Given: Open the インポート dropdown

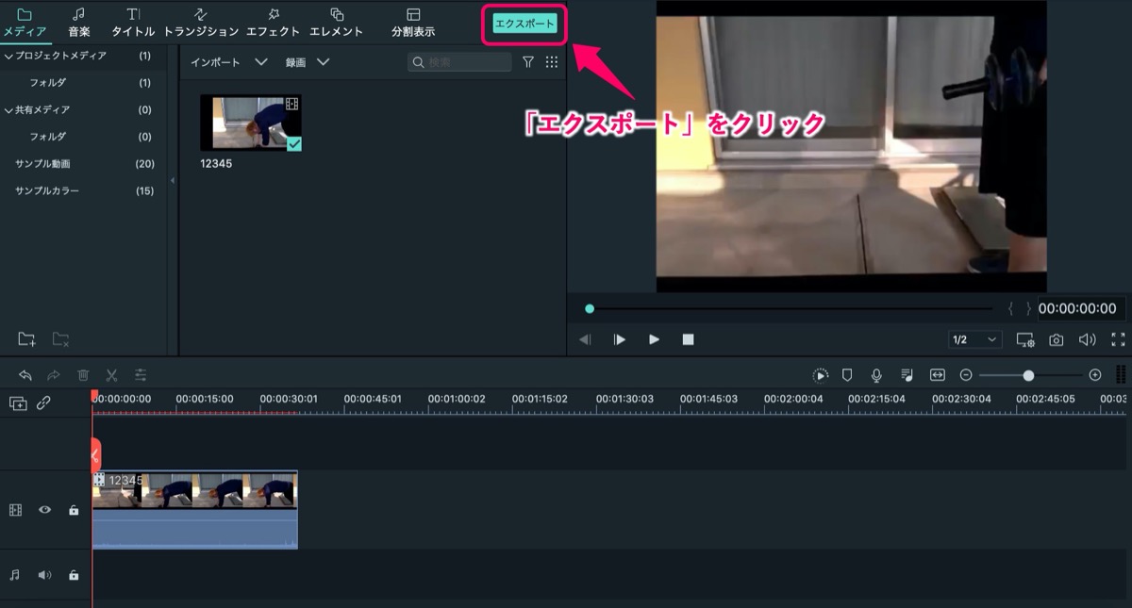Looking at the screenshot, I should pos(229,62).
